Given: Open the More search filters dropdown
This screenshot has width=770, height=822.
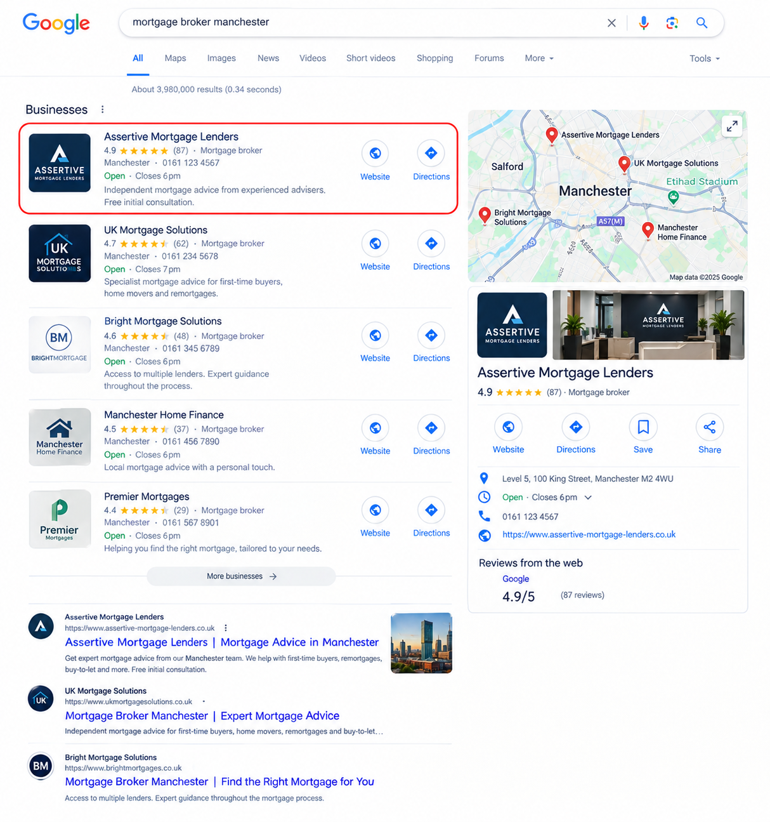Looking at the screenshot, I should click(539, 58).
